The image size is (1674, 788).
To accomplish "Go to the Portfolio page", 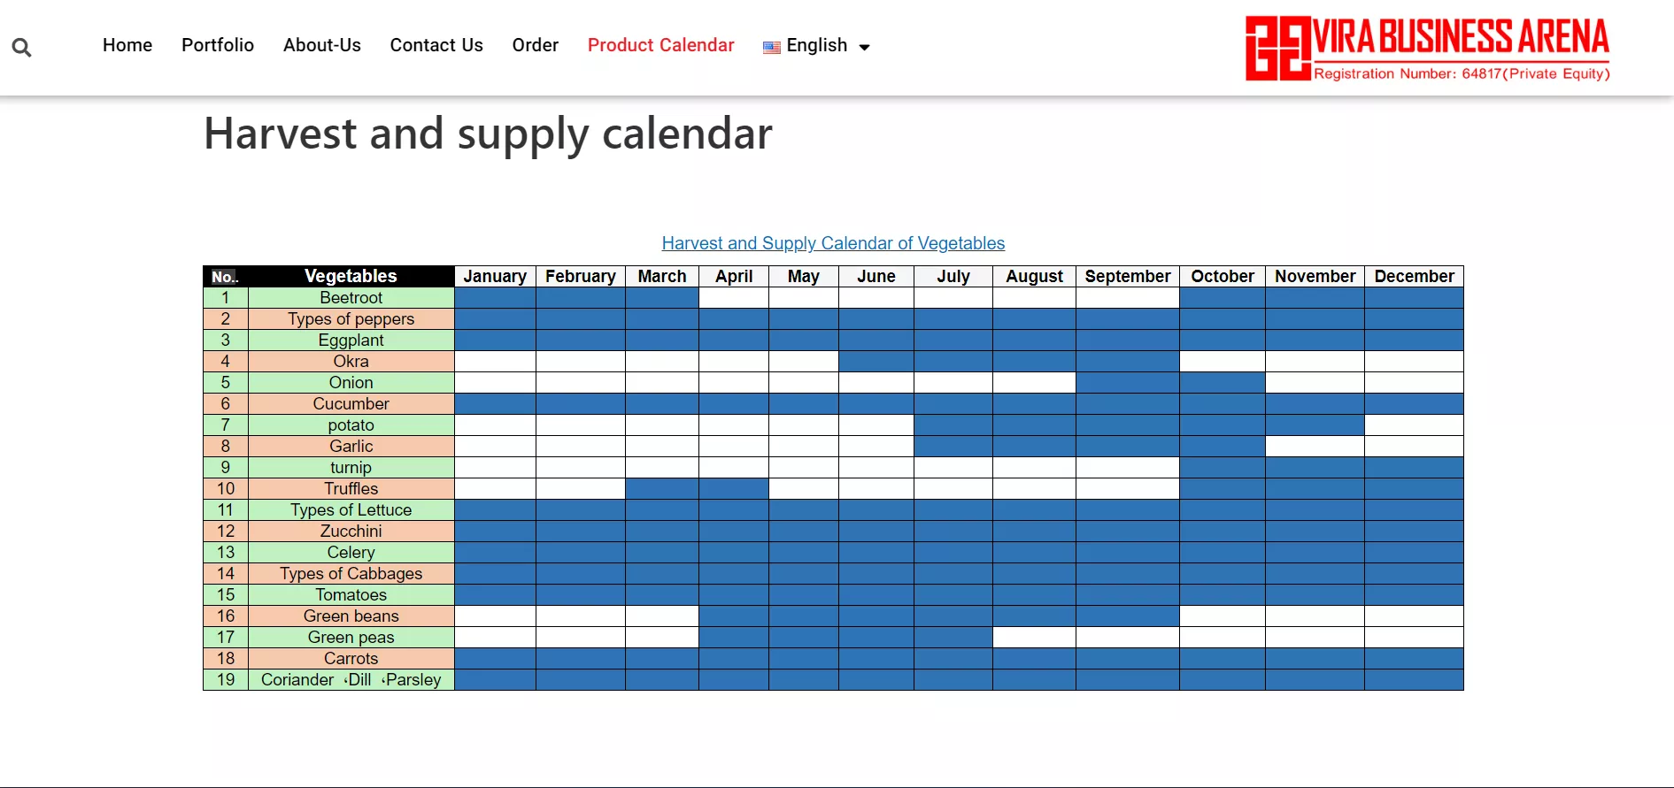I will pos(218,45).
